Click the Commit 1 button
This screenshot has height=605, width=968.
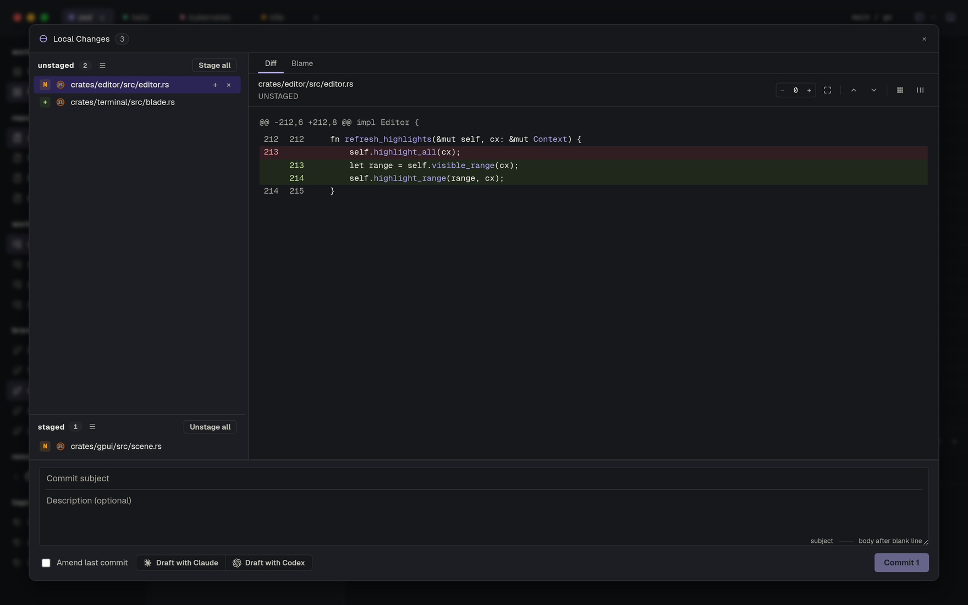(x=901, y=563)
